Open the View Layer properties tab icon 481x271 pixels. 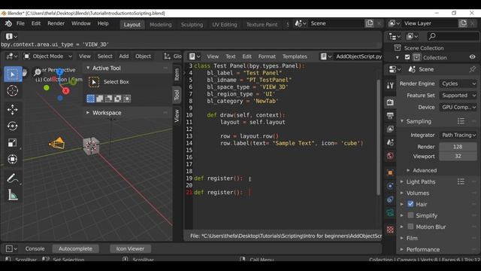tap(390, 129)
